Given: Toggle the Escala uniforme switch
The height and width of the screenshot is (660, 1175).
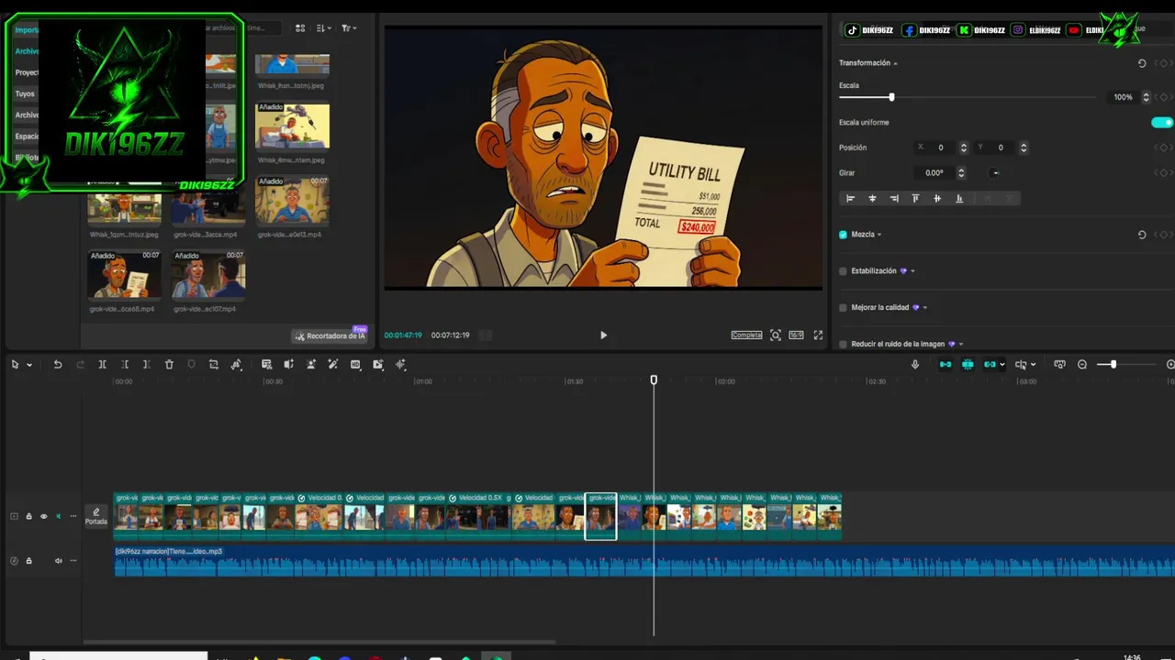Looking at the screenshot, I should coord(1162,123).
